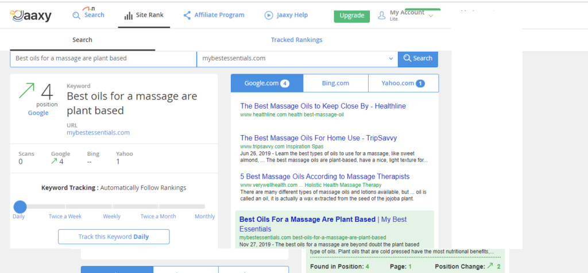Select the Google.com results tab

tap(266, 83)
